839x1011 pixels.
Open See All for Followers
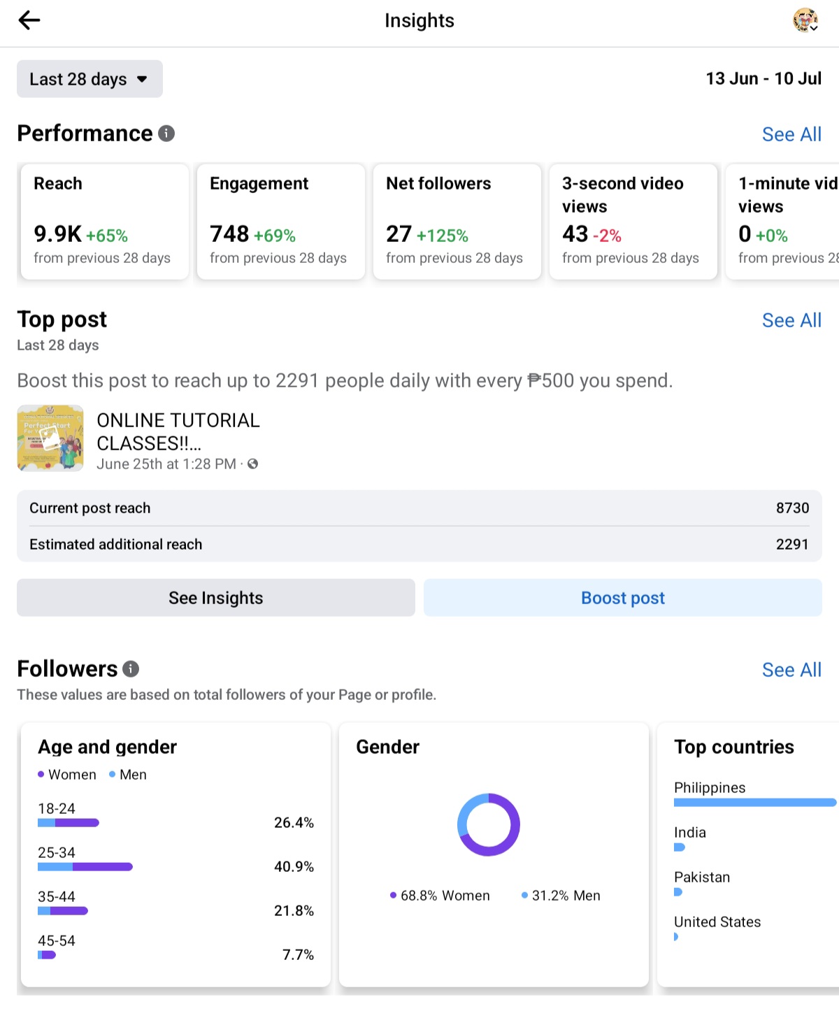pyautogui.click(x=791, y=670)
